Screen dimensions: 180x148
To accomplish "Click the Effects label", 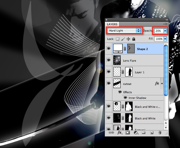I will [x=128, y=92].
